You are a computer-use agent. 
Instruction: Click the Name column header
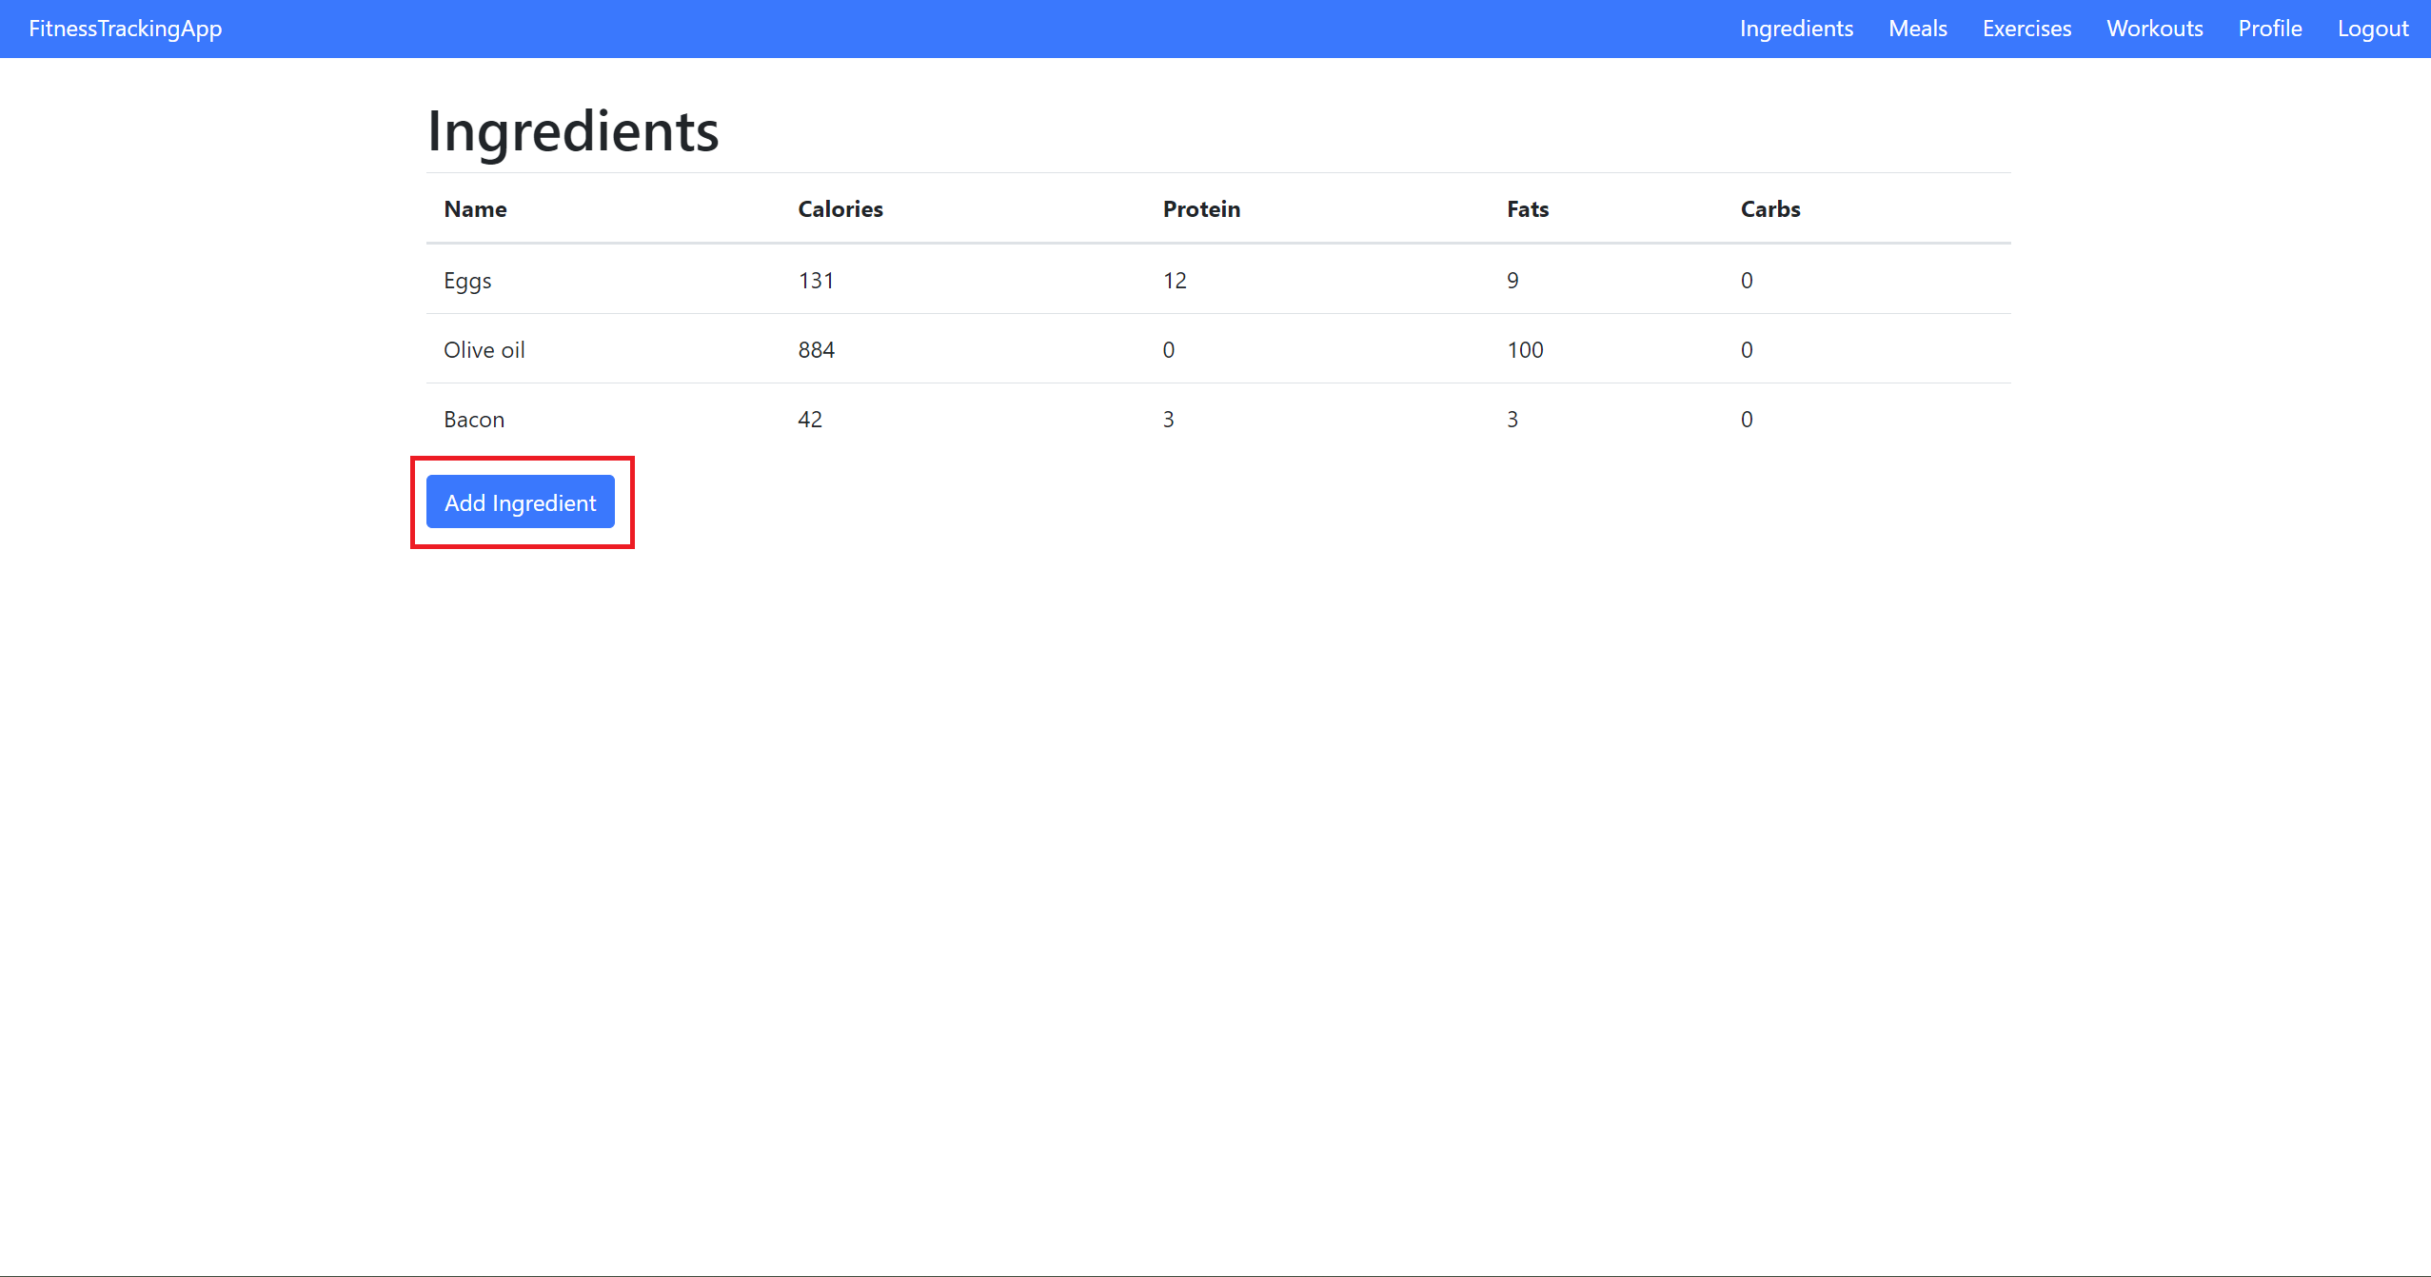click(x=475, y=209)
